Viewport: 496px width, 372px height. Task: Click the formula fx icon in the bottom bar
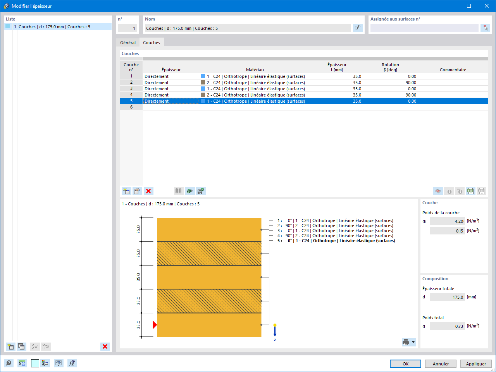[72, 363]
